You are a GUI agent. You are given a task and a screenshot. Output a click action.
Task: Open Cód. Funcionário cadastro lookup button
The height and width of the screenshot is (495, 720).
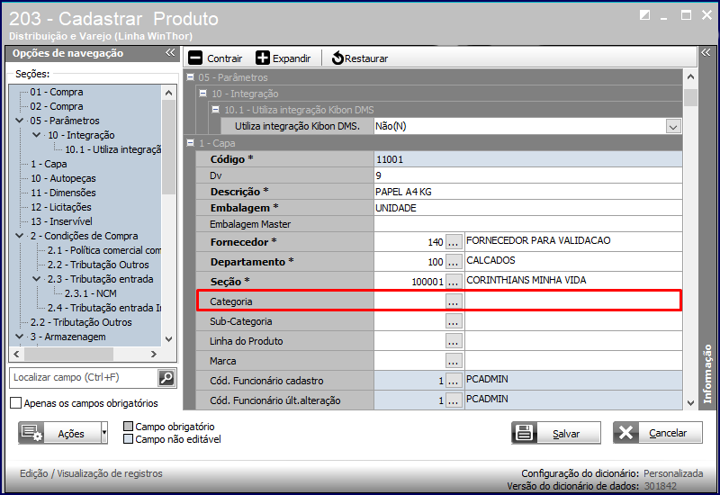coord(454,380)
